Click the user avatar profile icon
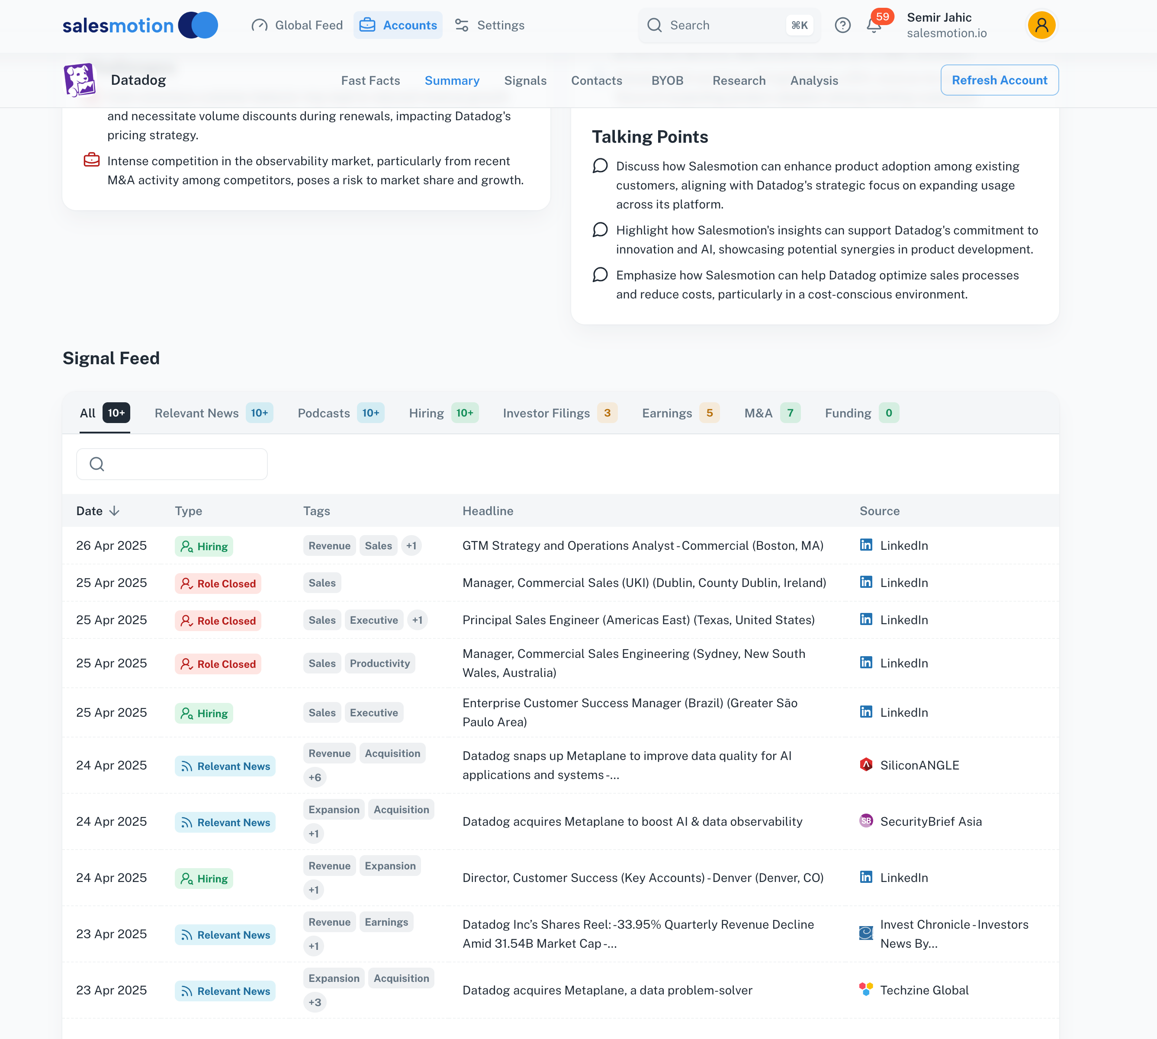This screenshot has height=1039, width=1157. click(x=1041, y=26)
